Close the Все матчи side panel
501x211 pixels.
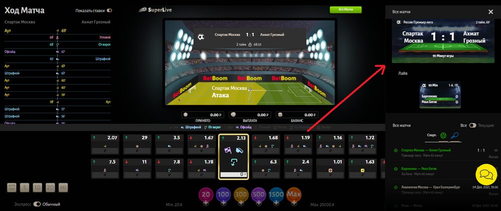tap(491, 12)
